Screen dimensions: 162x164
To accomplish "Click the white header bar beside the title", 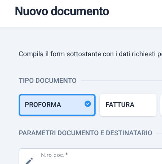I will pos(135,14).
